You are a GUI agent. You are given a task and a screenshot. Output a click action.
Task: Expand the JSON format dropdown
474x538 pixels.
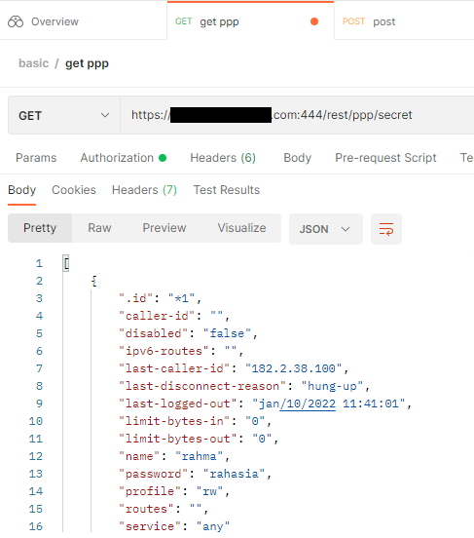point(326,229)
